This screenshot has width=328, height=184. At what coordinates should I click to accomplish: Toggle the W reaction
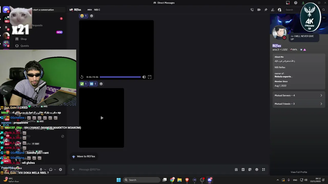93,84
